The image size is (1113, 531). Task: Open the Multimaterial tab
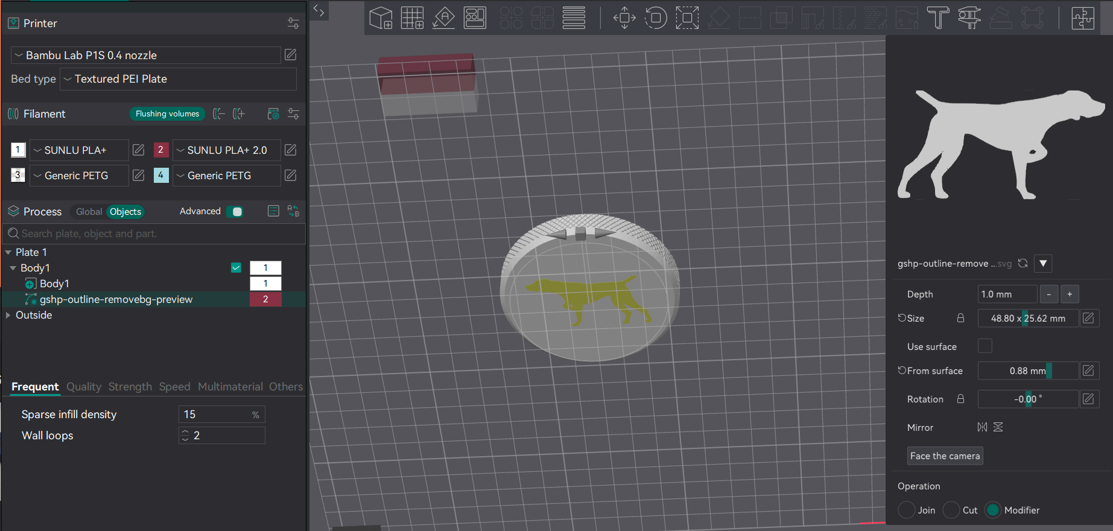tap(230, 387)
